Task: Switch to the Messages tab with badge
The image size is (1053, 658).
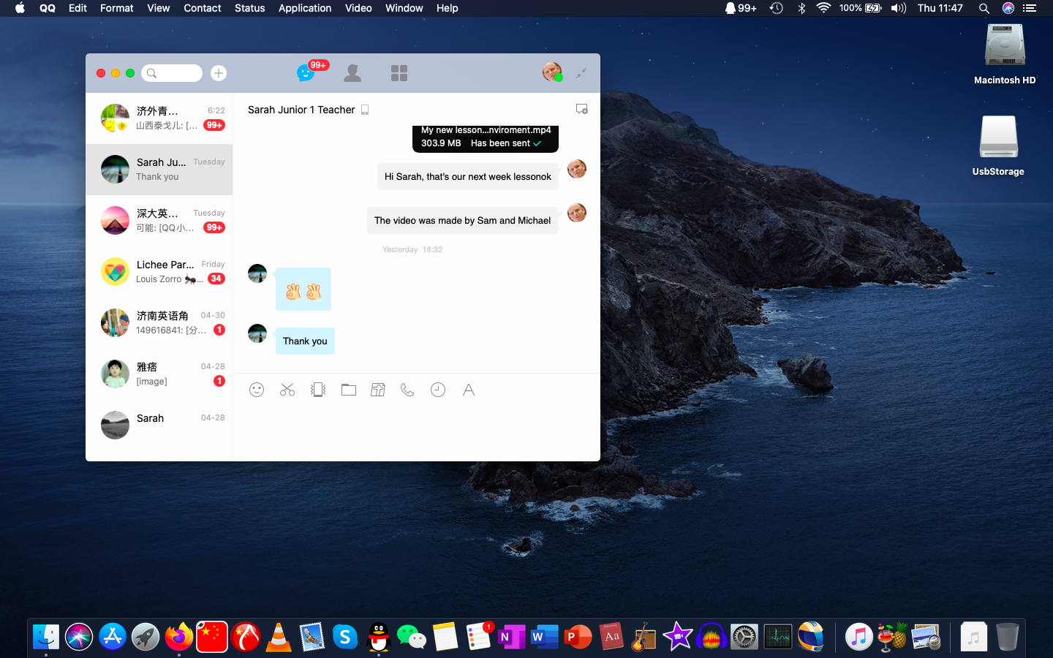Action: click(x=306, y=73)
